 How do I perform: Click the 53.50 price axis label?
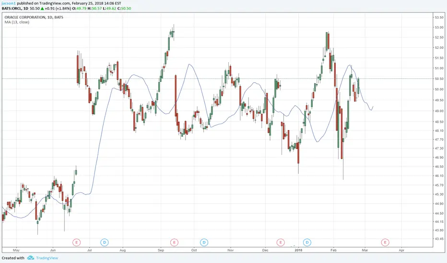[439, 17]
